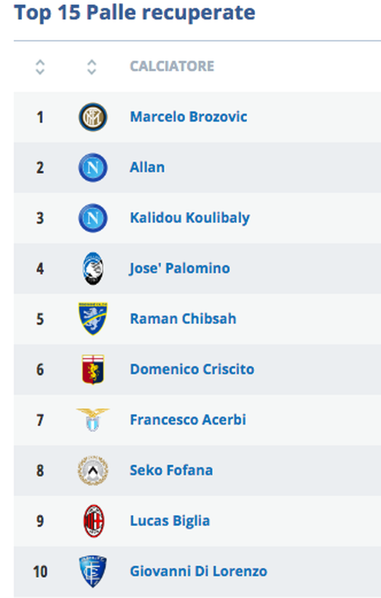The height and width of the screenshot is (598, 381).
Task: Sort table by rank position arrows
Action: tap(40, 66)
